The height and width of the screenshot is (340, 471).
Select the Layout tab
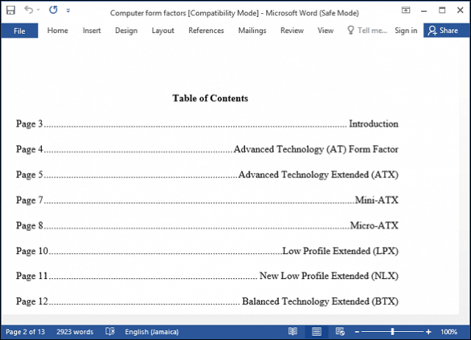click(x=163, y=31)
